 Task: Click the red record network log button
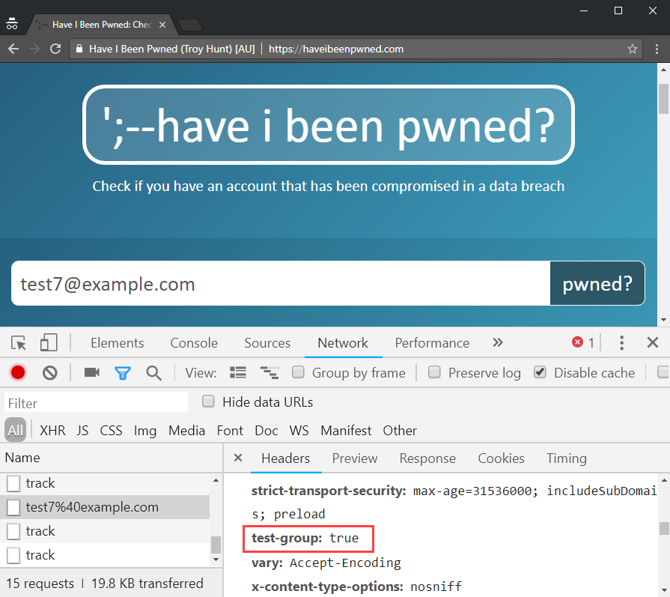pyautogui.click(x=18, y=373)
